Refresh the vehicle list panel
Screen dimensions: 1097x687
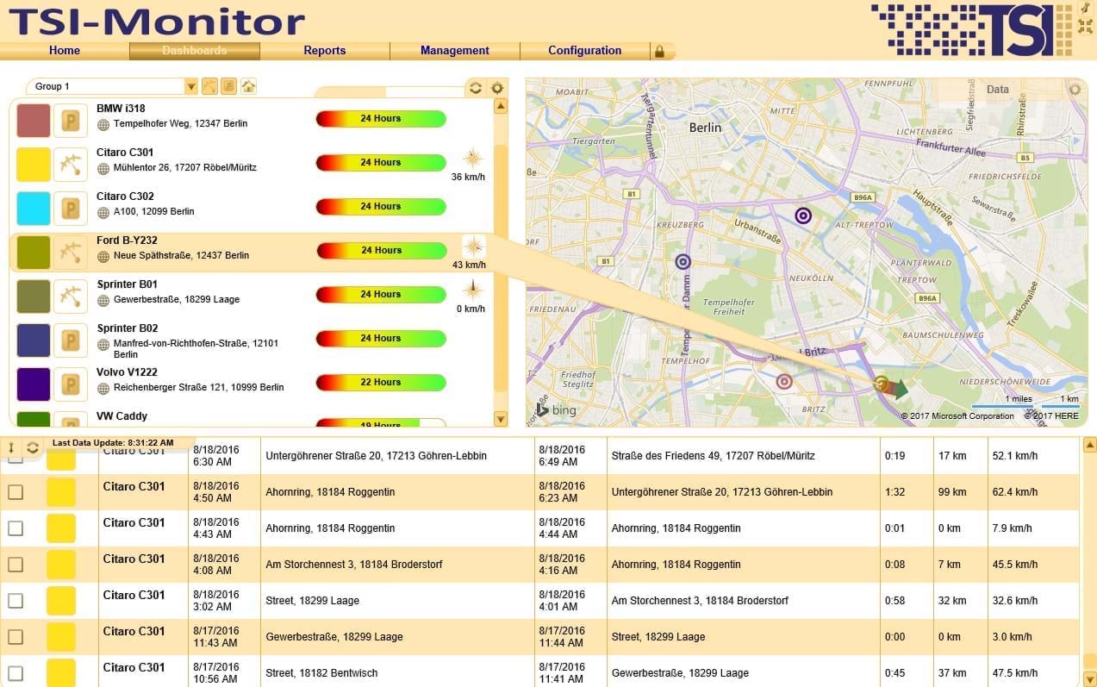pyautogui.click(x=475, y=88)
